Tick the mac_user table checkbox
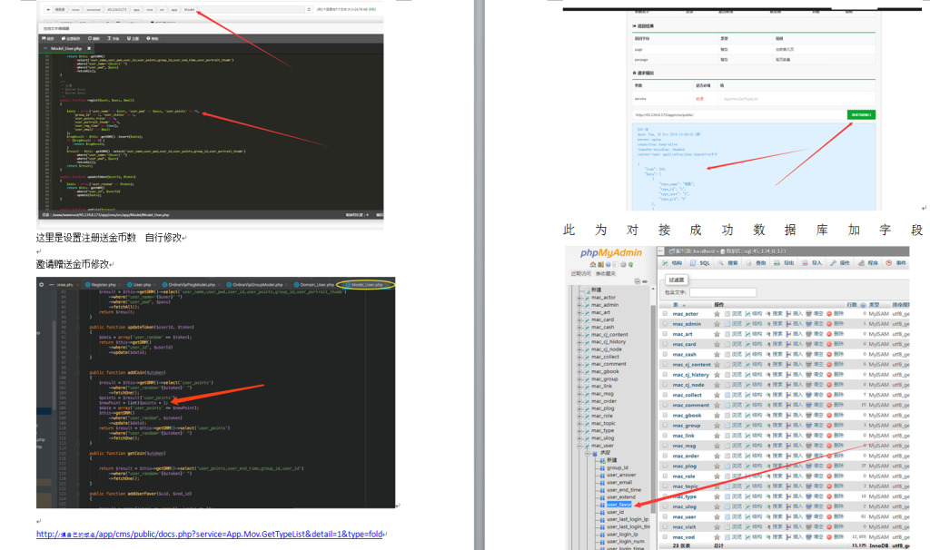Viewport: 930px width, 550px height. (665, 516)
